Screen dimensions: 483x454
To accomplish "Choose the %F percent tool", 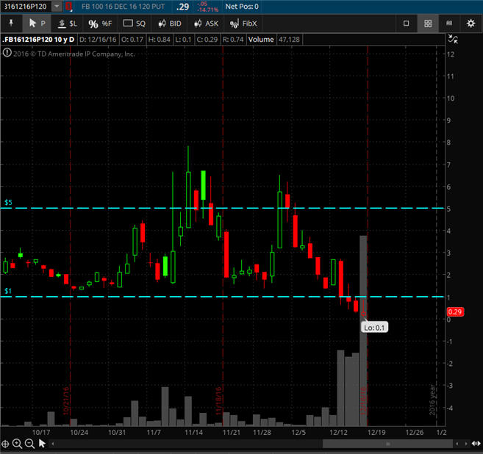I will click(100, 24).
